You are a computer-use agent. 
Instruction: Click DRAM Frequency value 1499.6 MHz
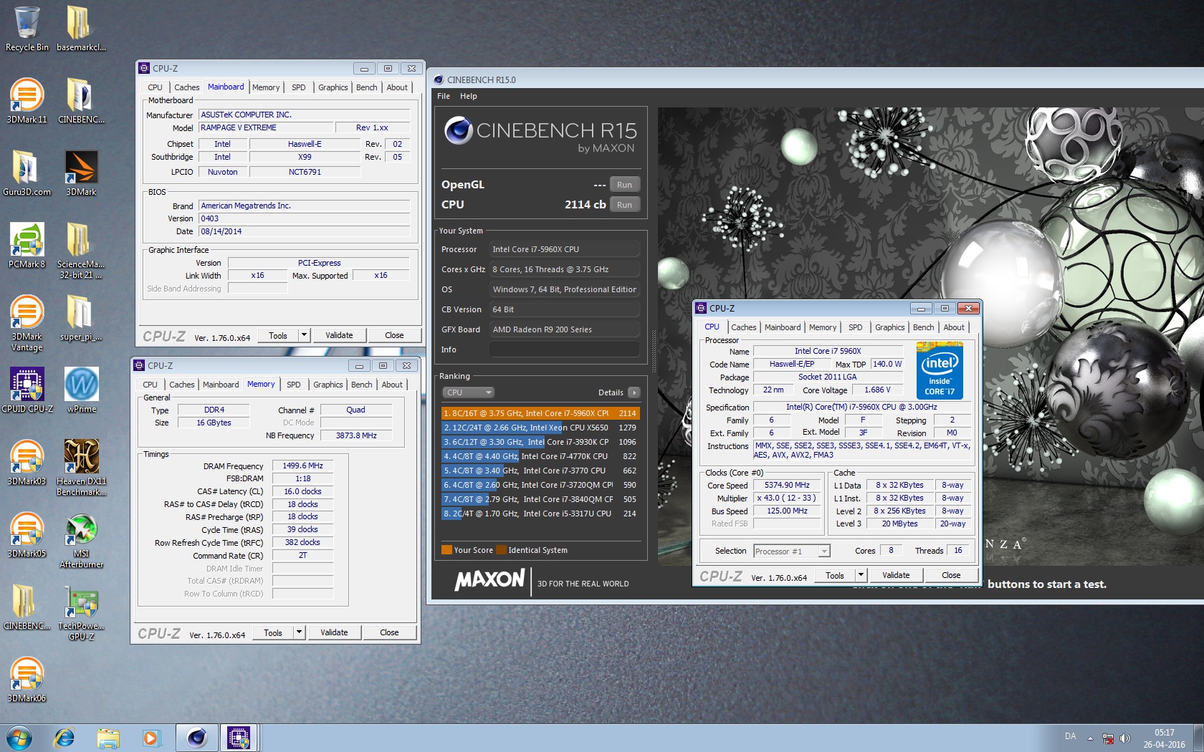[x=302, y=466]
